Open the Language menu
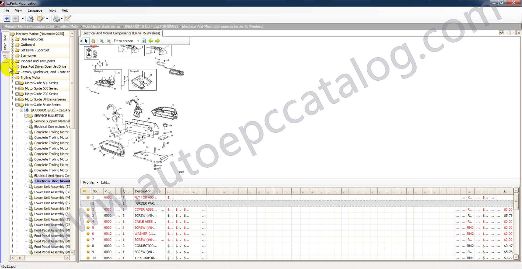522x269 pixels. pyautogui.click(x=35, y=10)
